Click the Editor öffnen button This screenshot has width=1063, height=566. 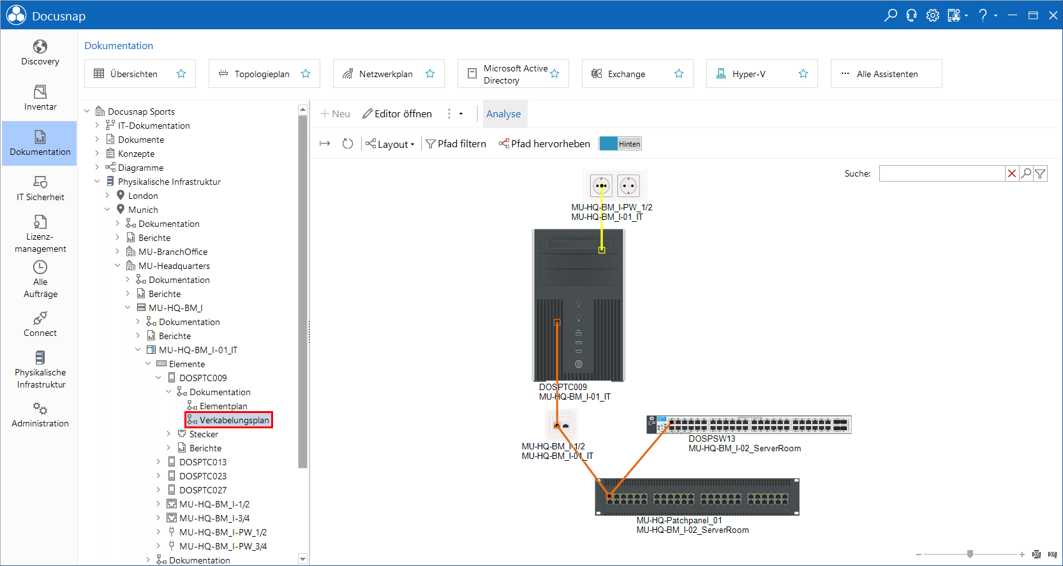coord(397,113)
